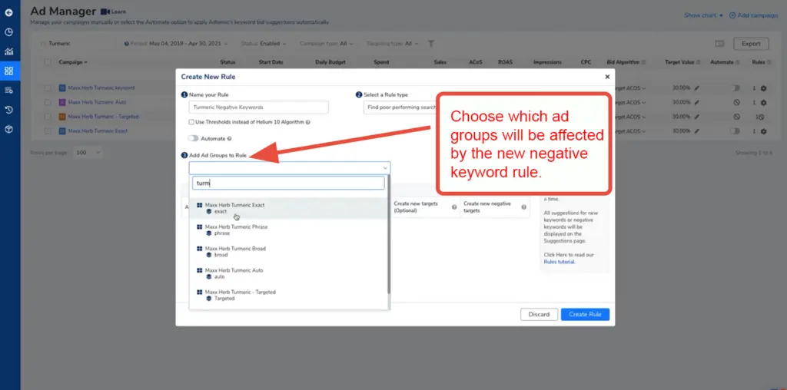Open the history icon in left sidebar
This screenshot has height=390, width=787.
pyautogui.click(x=8, y=110)
